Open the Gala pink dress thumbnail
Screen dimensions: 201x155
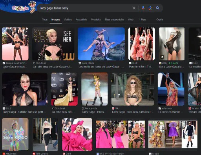coord(77,134)
